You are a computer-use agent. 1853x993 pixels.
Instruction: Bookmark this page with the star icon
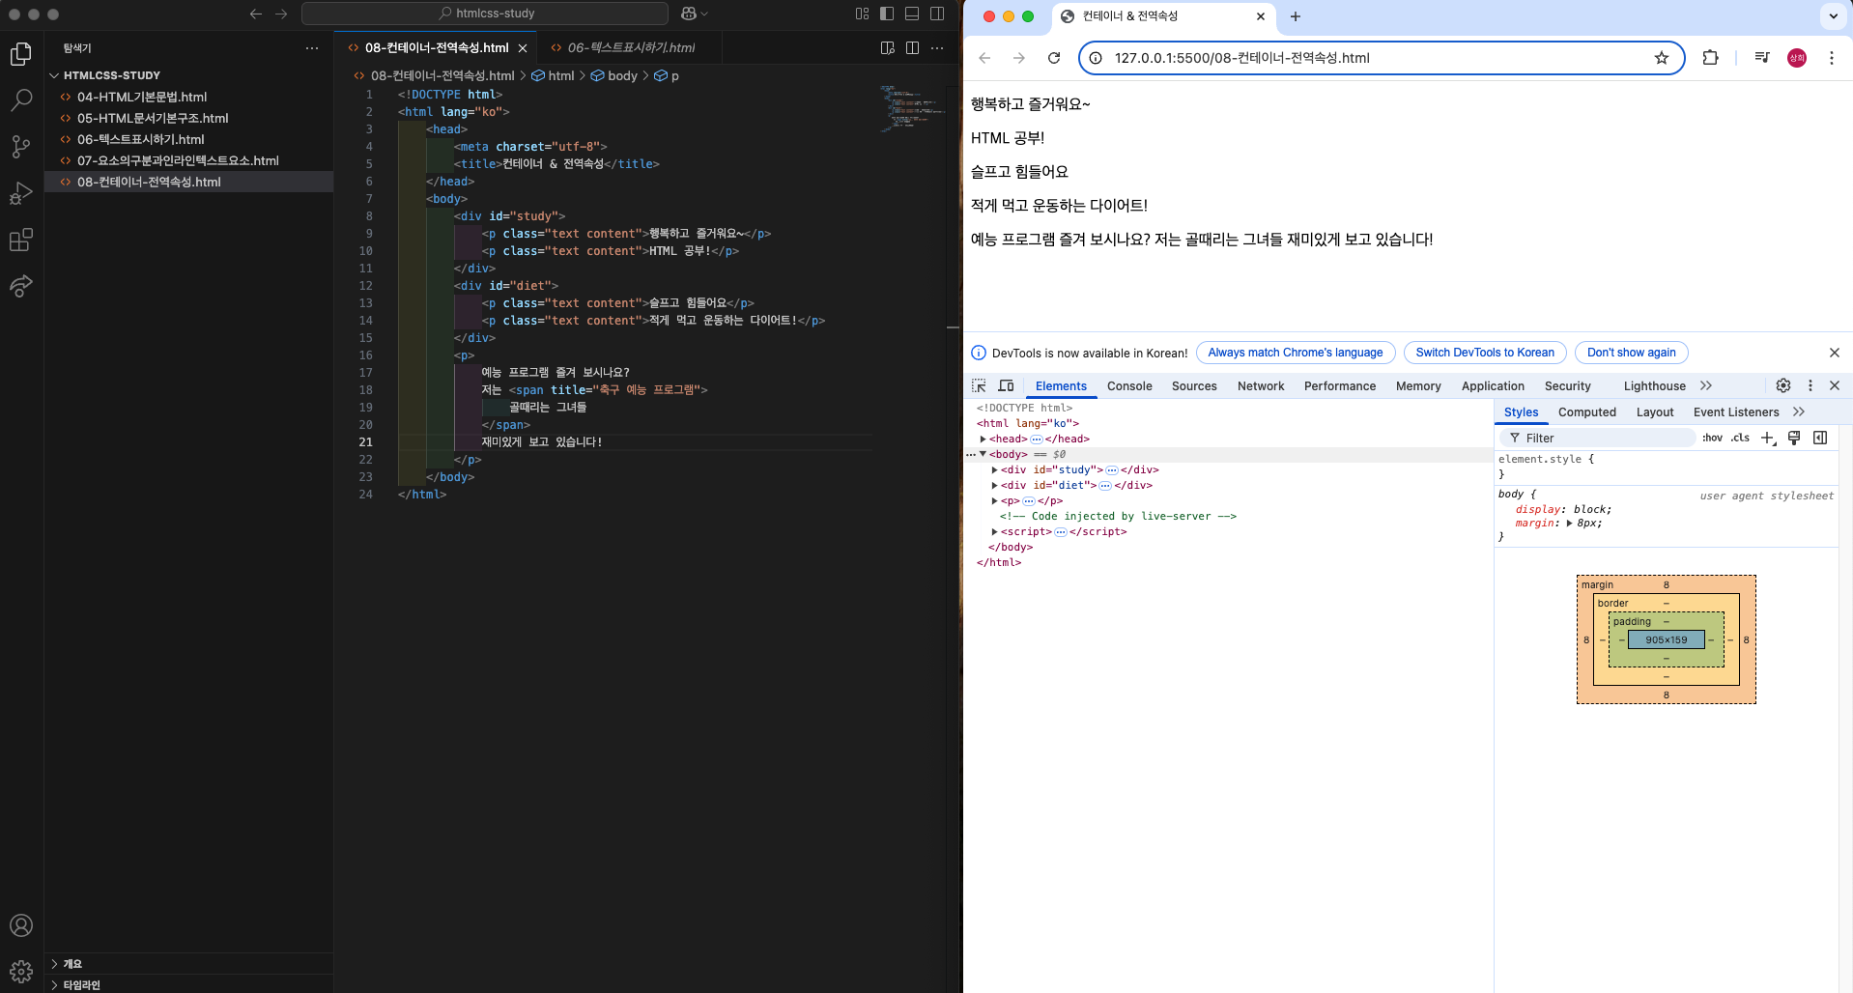click(x=1662, y=58)
